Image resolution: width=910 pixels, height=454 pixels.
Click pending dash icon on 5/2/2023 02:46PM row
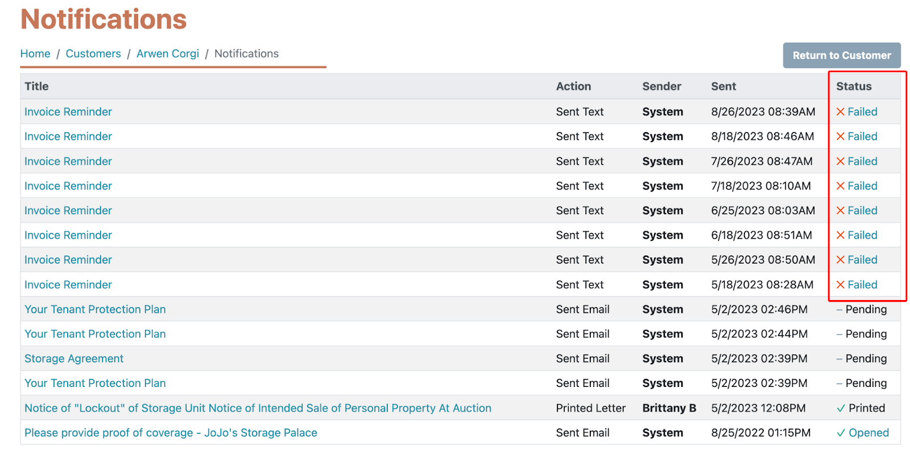coord(839,310)
